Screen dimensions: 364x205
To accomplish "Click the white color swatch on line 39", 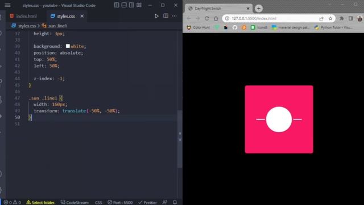I will coord(68,46).
